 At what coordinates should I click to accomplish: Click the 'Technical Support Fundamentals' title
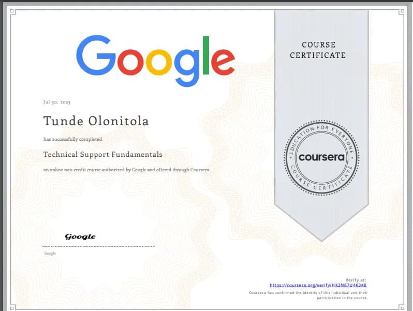tap(102, 154)
